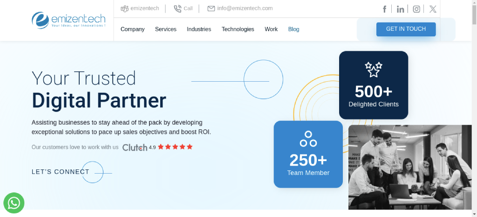
Task: Open the Technologies menu item
Action: coord(238,29)
